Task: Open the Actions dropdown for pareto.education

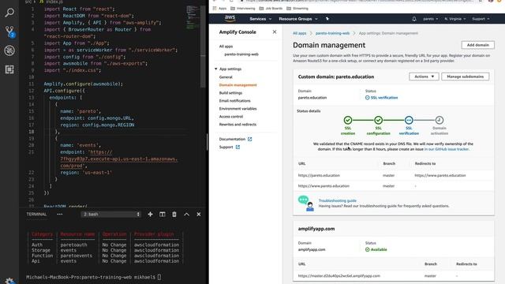Action: [x=424, y=77]
